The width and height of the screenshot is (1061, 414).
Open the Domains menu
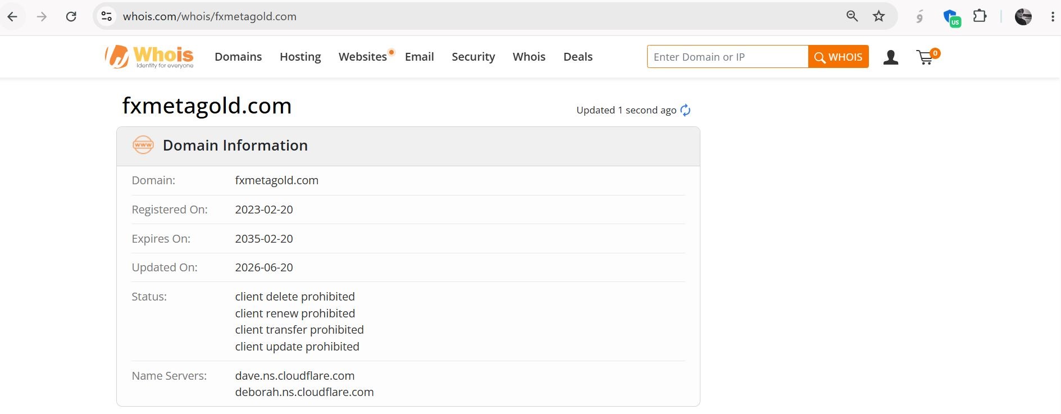(238, 57)
